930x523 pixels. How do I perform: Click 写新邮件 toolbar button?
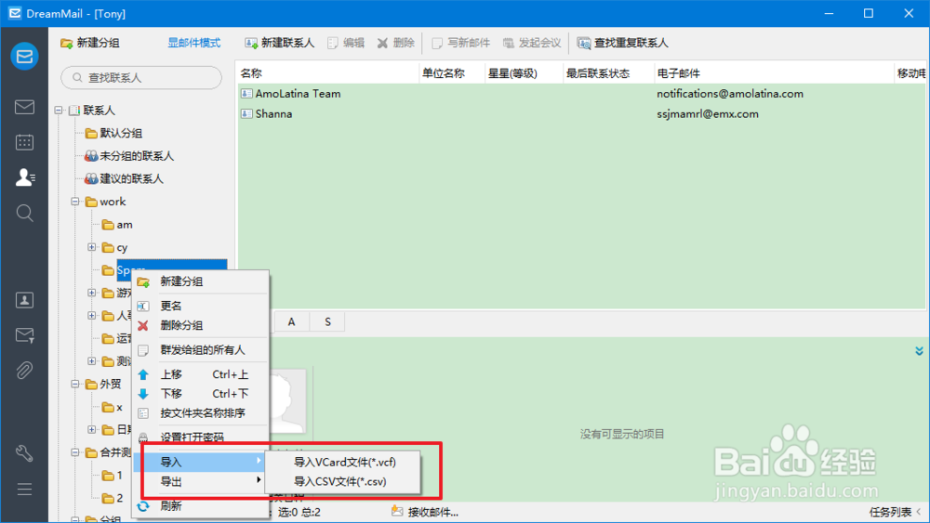pos(461,43)
